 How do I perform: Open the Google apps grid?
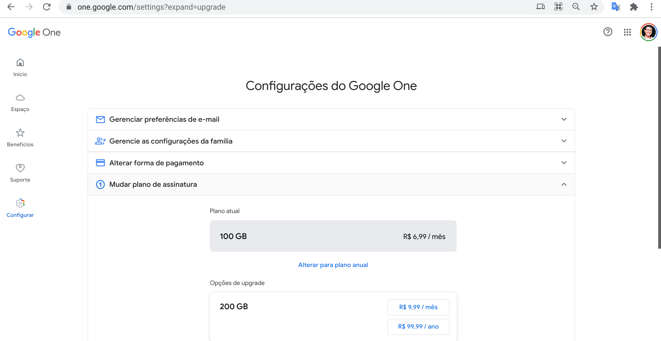click(x=627, y=32)
